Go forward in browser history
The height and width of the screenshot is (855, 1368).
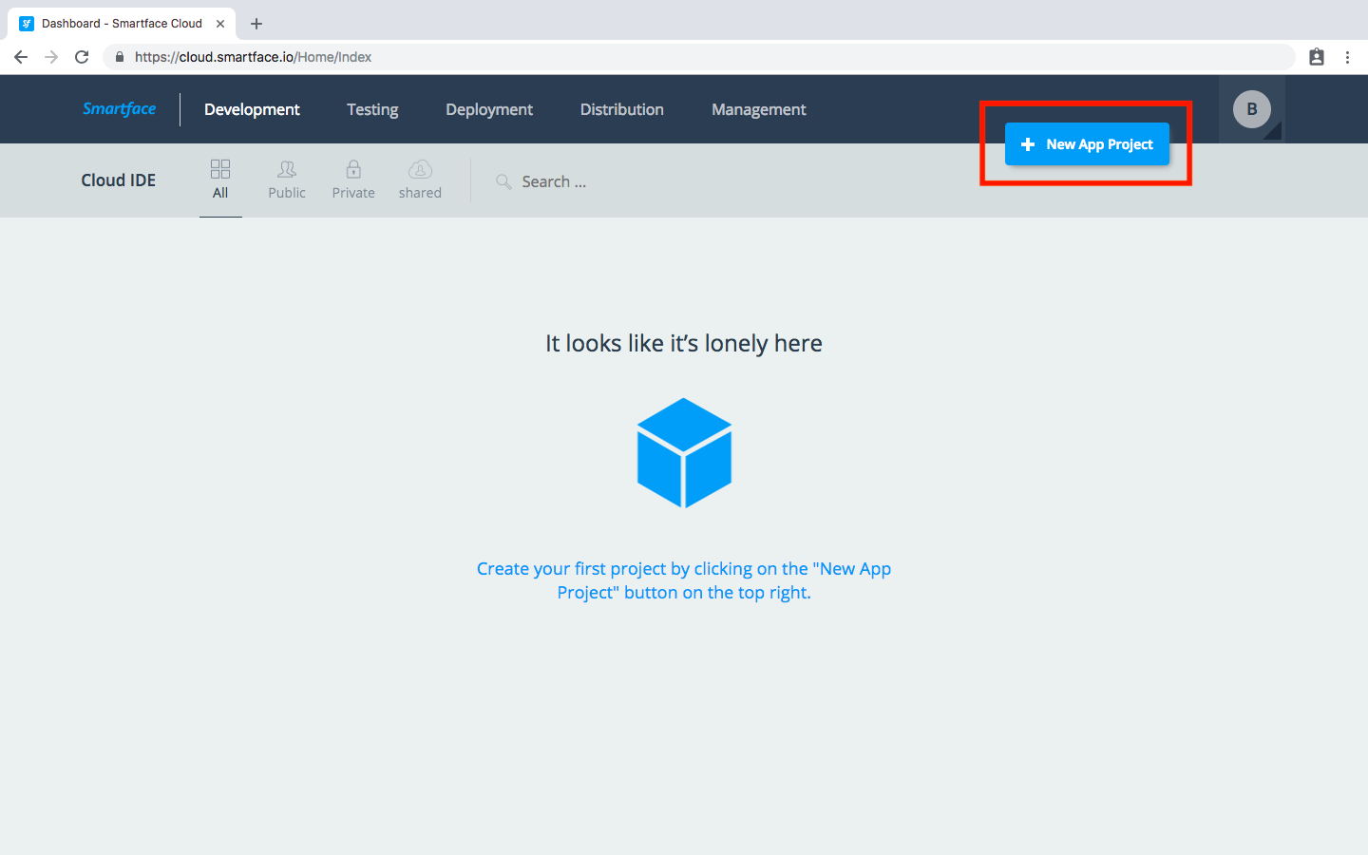(x=51, y=57)
